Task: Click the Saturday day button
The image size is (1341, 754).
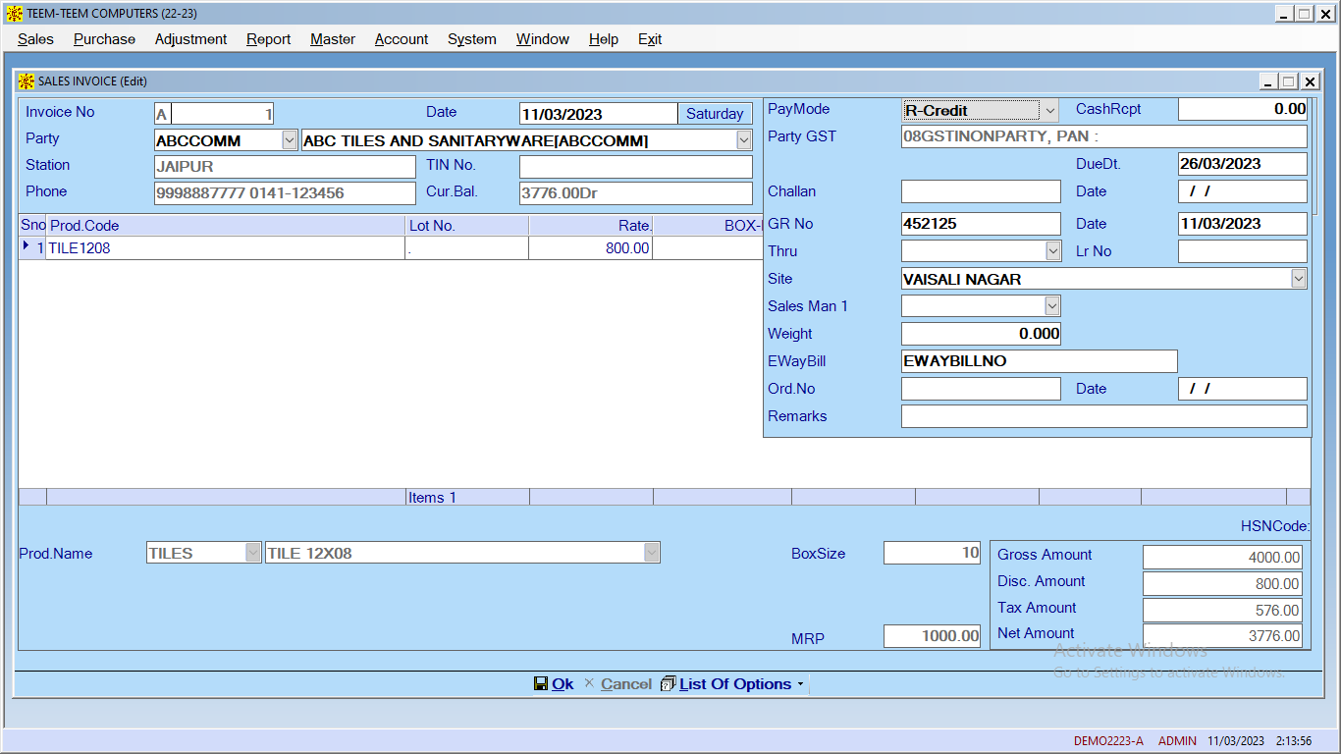Action: tap(715, 114)
